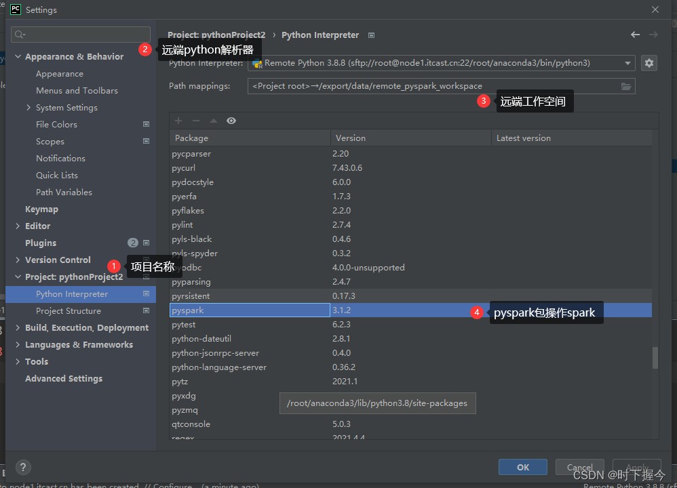This screenshot has height=488, width=677.
Task: Select the pycurl package row
Action: click(x=410, y=168)
